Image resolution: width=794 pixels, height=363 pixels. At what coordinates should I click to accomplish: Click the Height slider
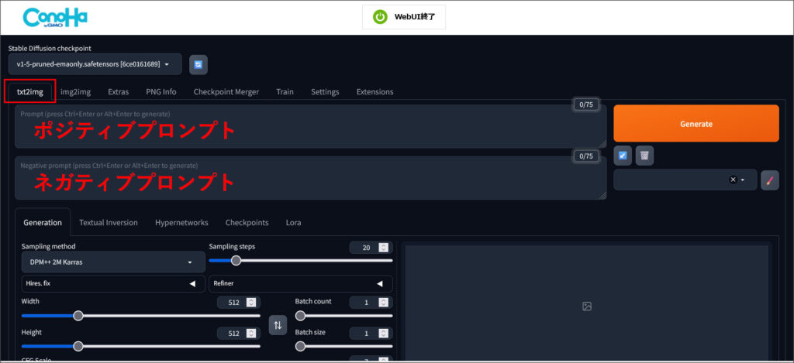tap(141, 346)
